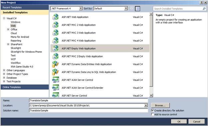
Task: Collapse the Visual C# tree node
Action: click(x=4, y=18)
